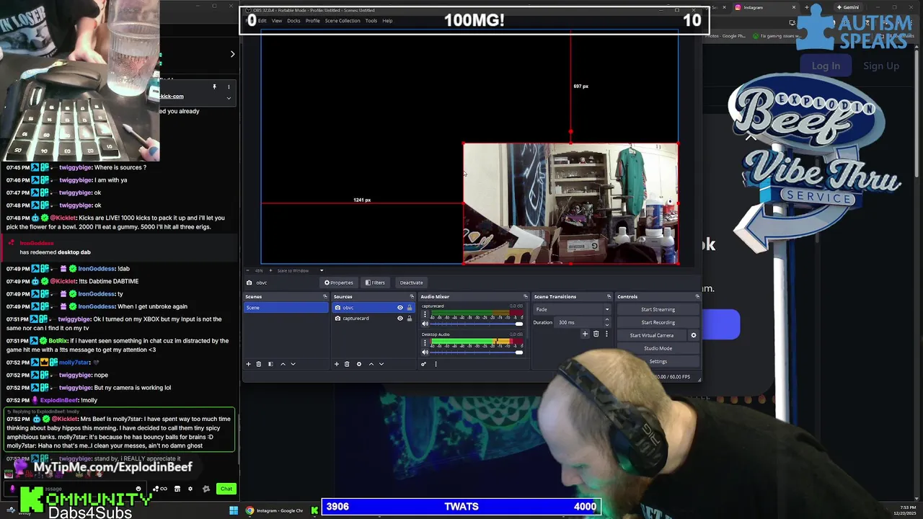Screen dimensions: 923x519
Task: Click Start Recording
Action: point(658,322)
